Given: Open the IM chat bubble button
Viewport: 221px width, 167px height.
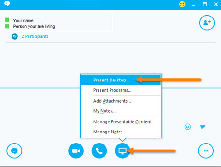Looking at the screenshot, I should coord(14,151).
